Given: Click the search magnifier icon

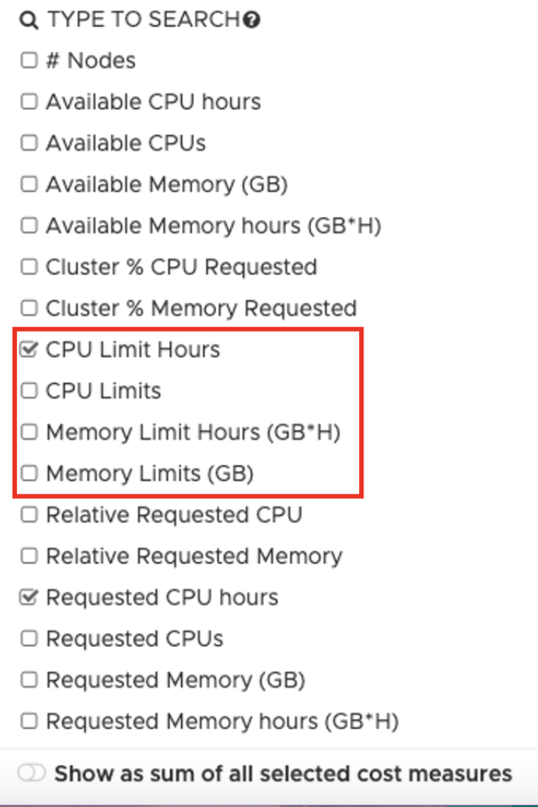Looking at the screenshot, I should pos(30,19).
